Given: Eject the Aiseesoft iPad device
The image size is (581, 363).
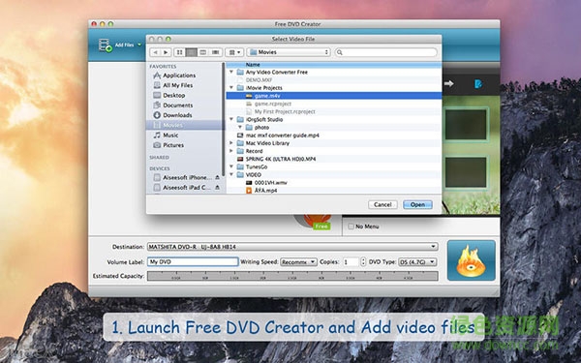Looking at the screenshot, I should point(218,188).
